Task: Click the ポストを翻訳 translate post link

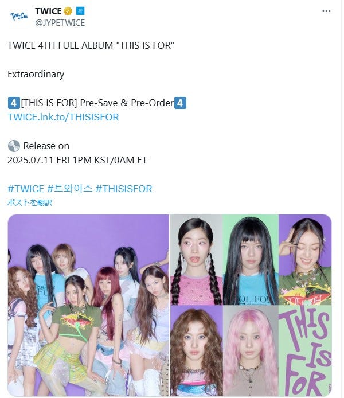Action: coord(30,202)
